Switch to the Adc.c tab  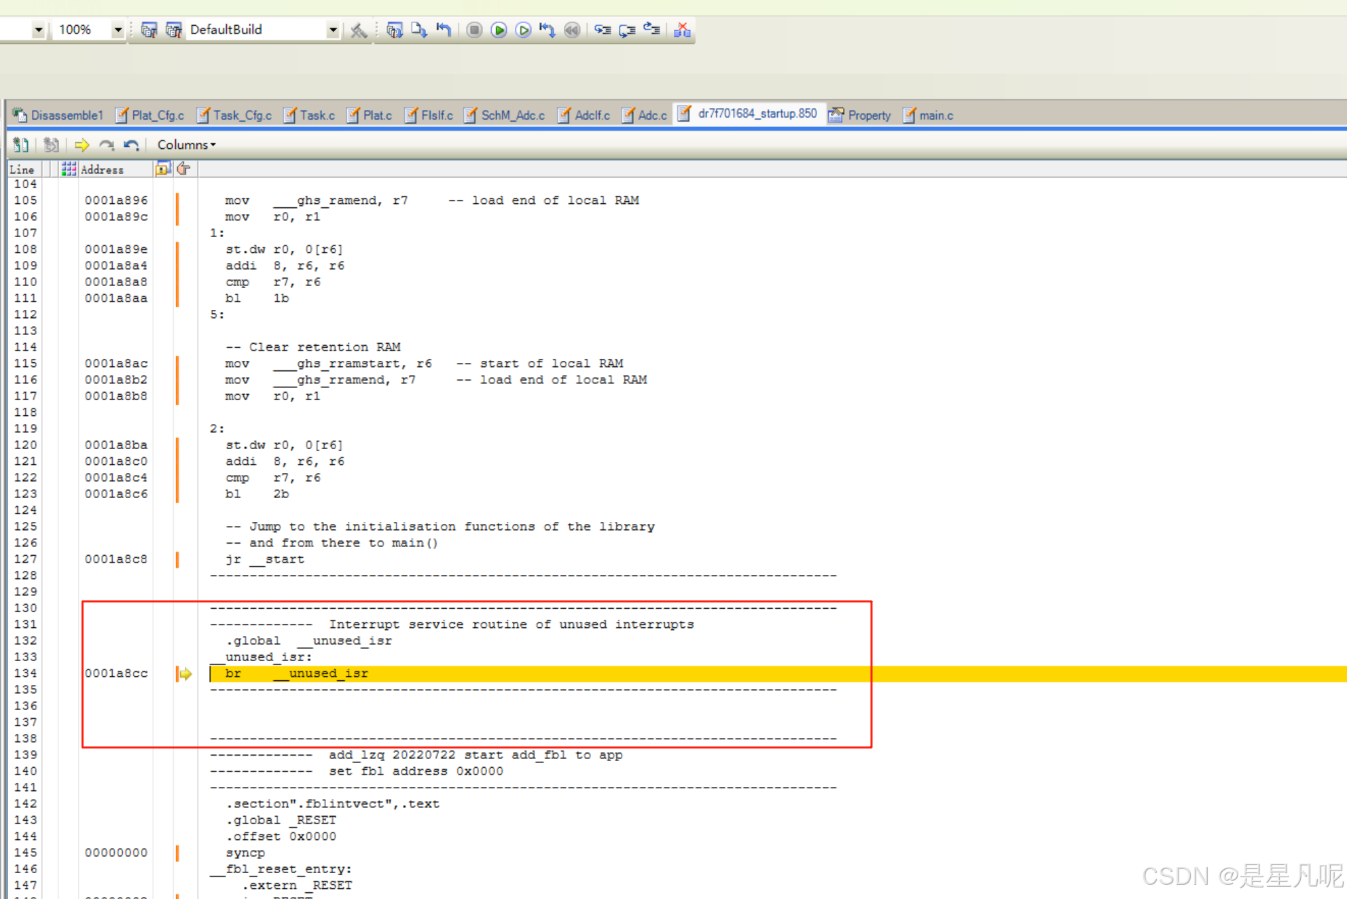tap(645, 116)
